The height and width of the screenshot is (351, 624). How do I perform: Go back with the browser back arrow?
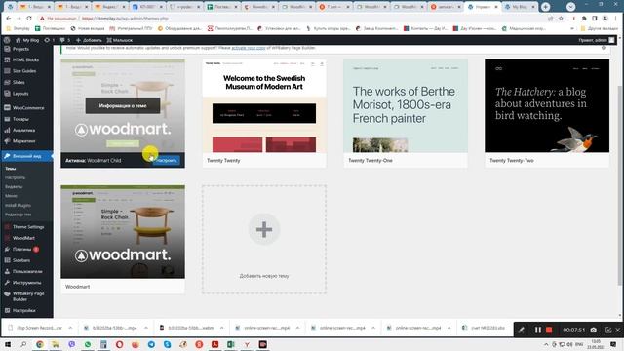(x=9, y=19)
